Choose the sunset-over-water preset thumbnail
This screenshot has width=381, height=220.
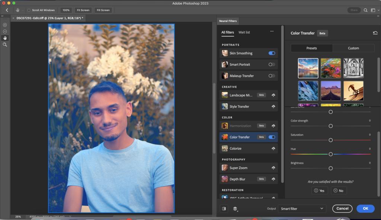pos(308,68)
